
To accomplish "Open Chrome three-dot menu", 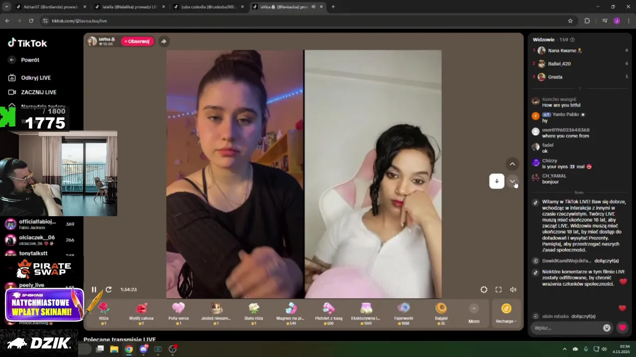I will pos(629,21).
